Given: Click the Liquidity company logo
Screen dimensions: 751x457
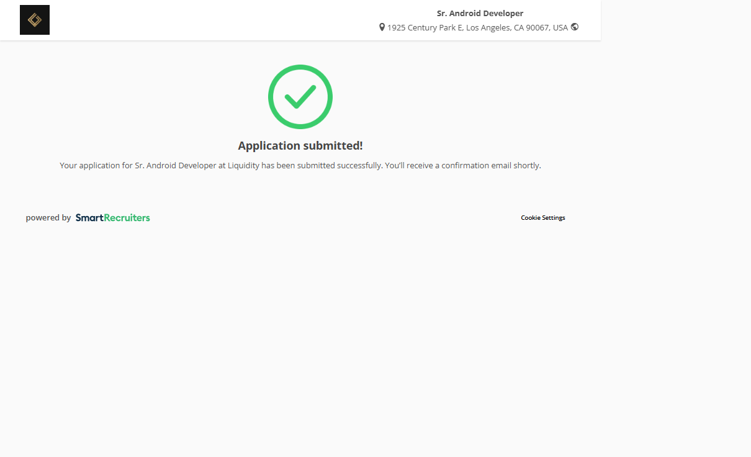Looking at the screenshot, I should 35,20.
